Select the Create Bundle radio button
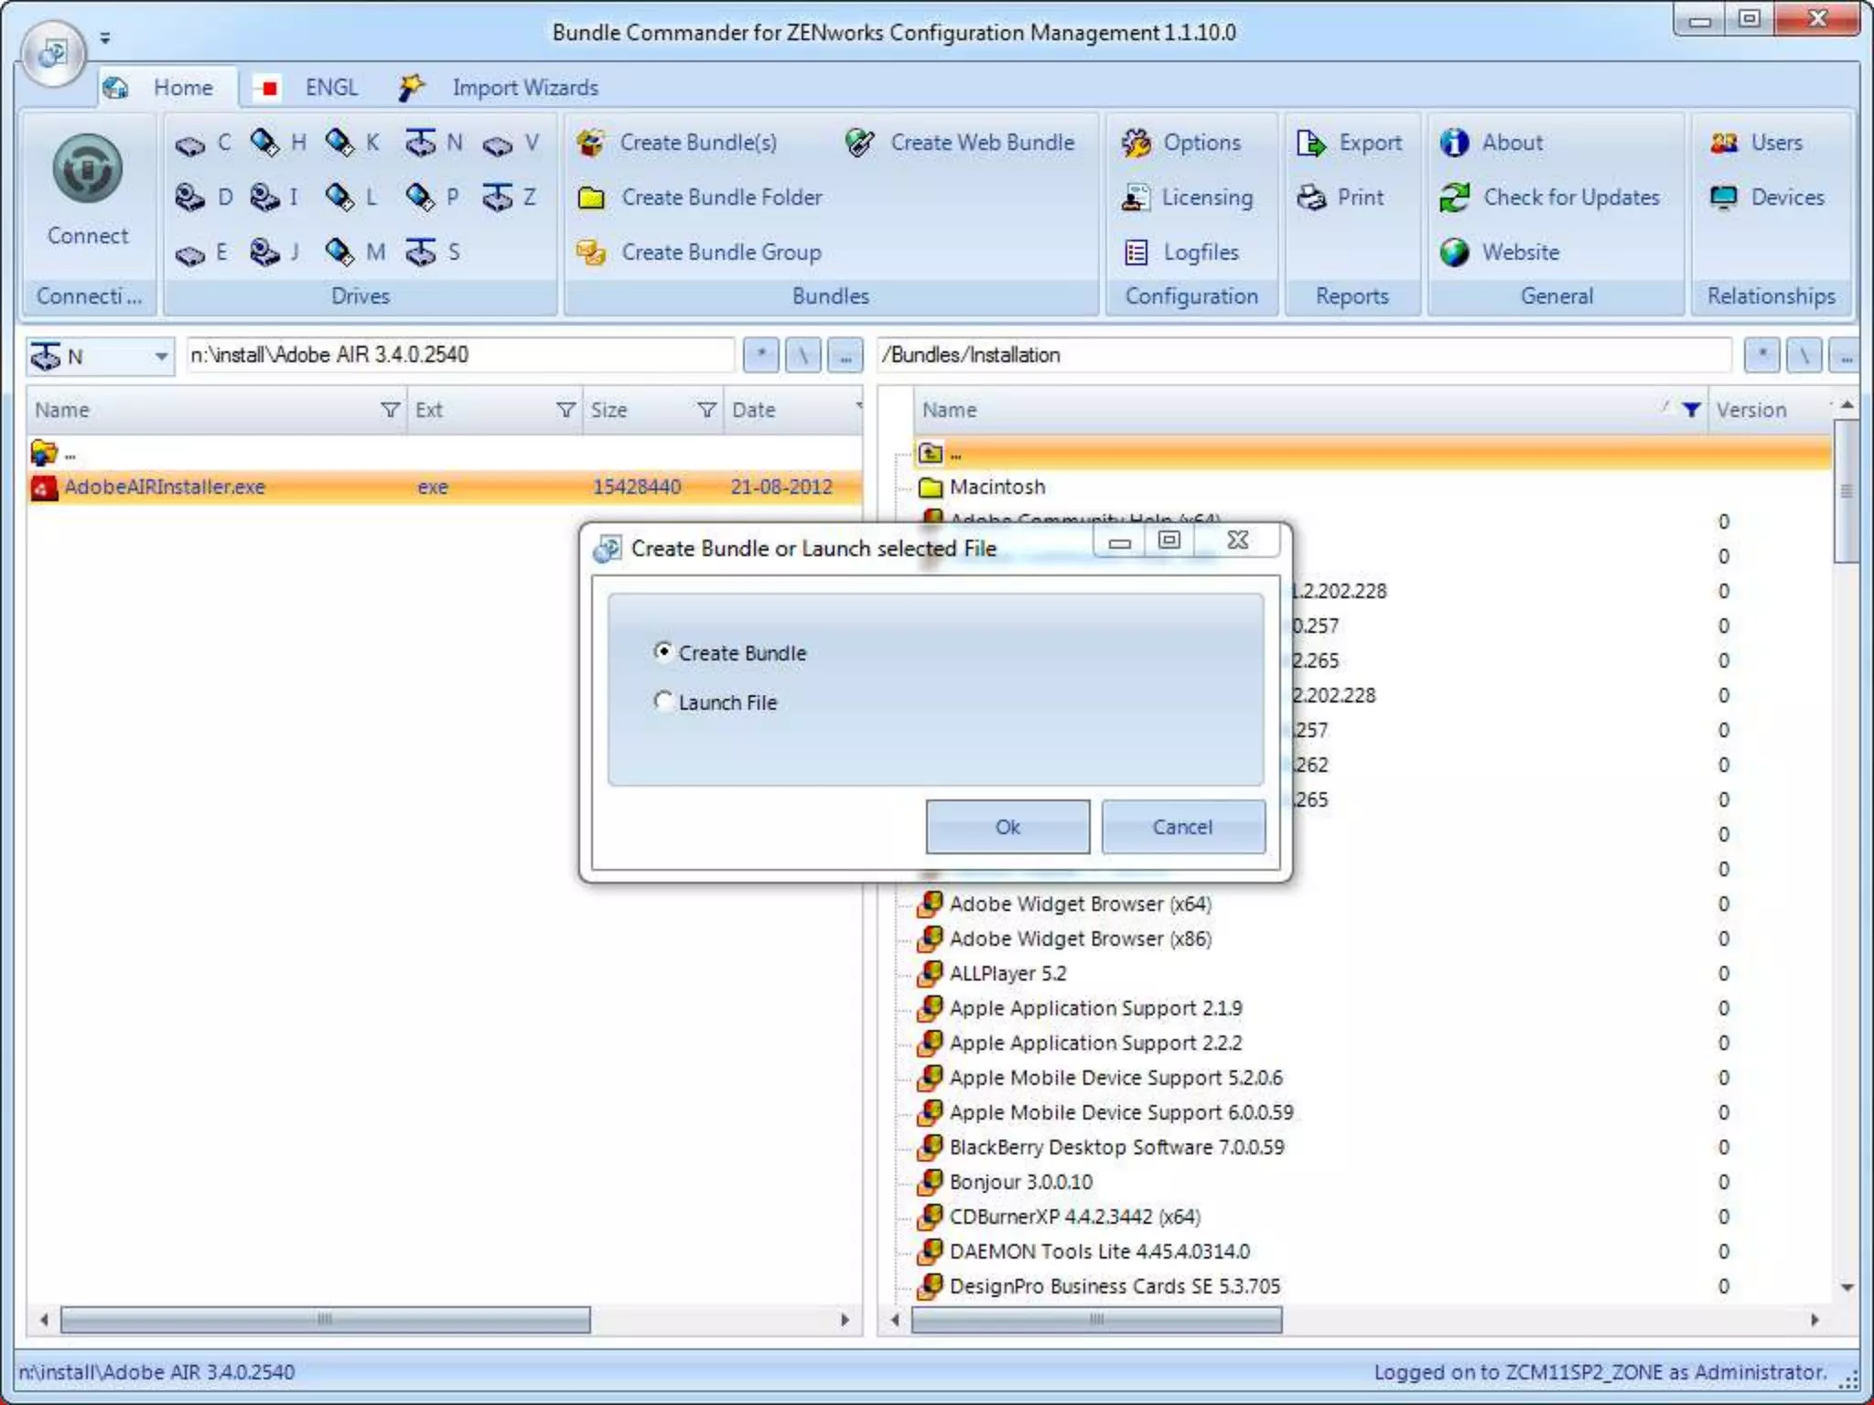The height and width of the screenshot is (1405, 1874). 663,651
